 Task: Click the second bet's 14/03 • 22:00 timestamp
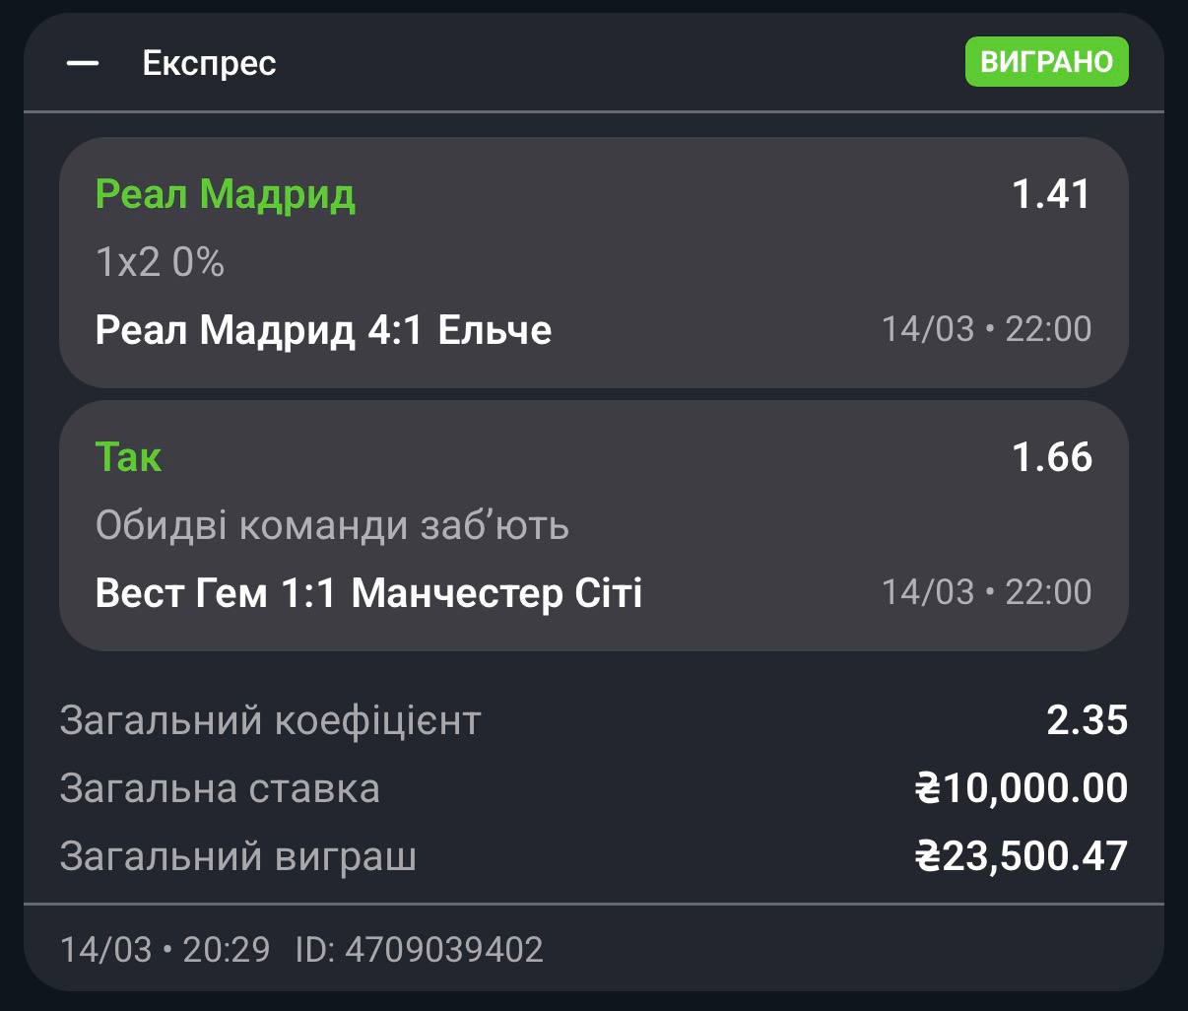(x=986, y=592)
